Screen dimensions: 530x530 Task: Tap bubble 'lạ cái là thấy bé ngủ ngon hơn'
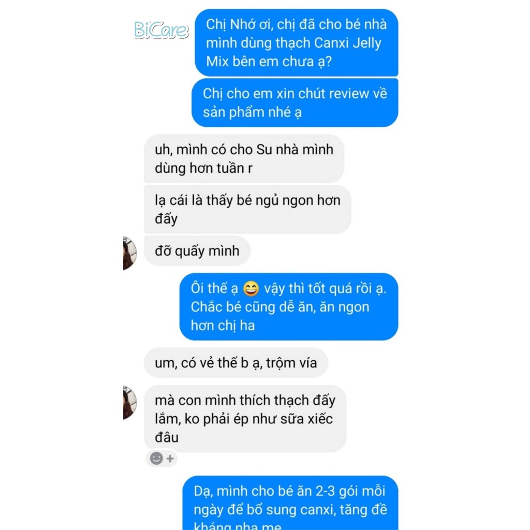click(x=247, y=209)
